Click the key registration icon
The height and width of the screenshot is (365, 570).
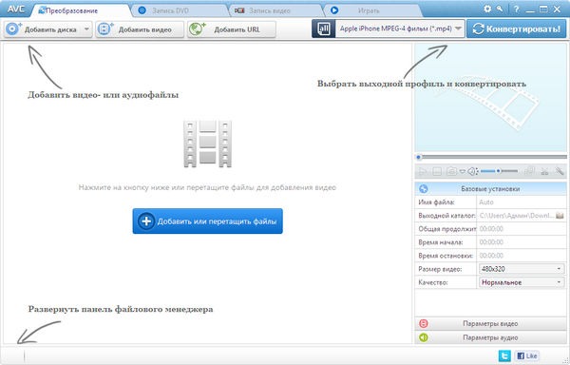tap(501, 9)
